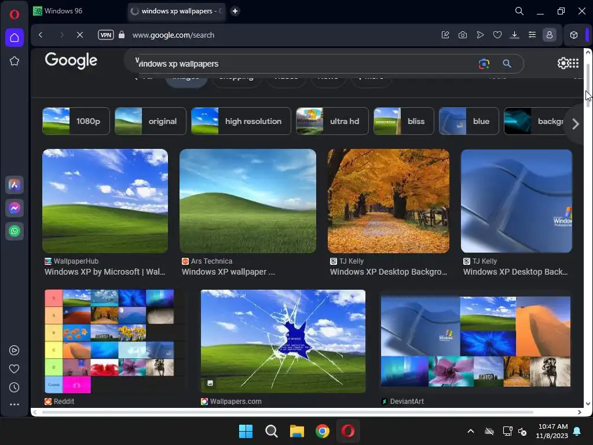
Task: Open sidebar three-dot setup menu
Action: [14, 404]
